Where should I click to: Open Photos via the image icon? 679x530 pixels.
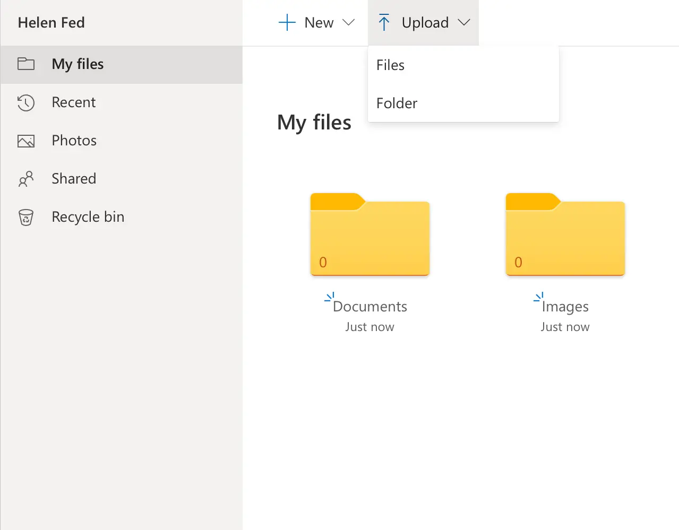(25, 141)
